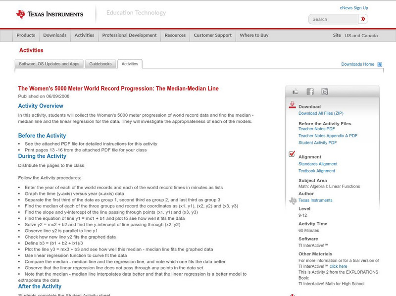Screen dimensions: 396x296
Task: Click 'Graph the time (y-axis)' bullet
Action: pos(74,194)
